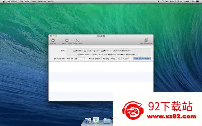Screen dimensions: 202x126
Task: Open the File menu
Action: point(21,2)
